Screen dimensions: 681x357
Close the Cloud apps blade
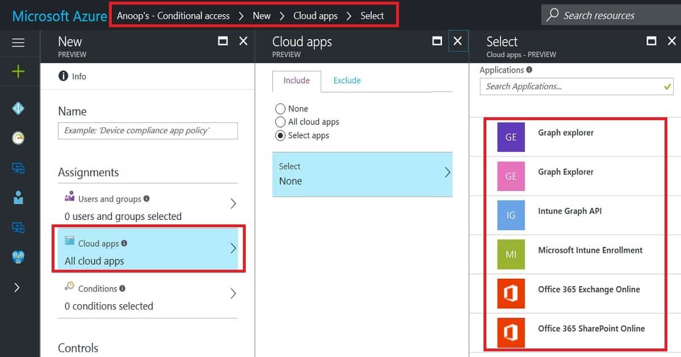[457, 41]
